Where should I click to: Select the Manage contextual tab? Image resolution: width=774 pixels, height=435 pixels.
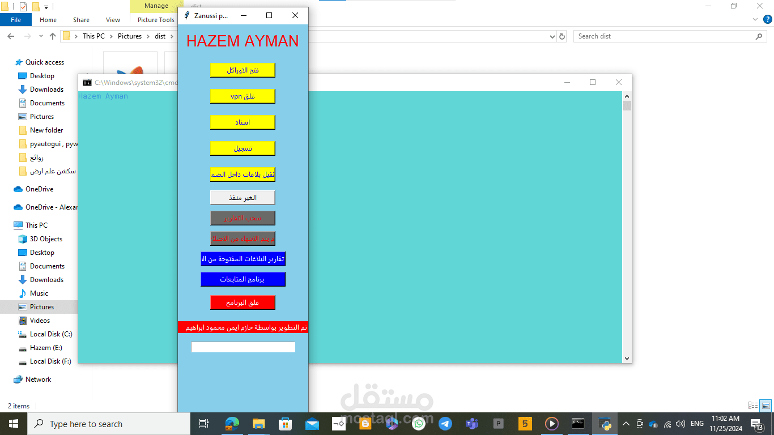156,6
